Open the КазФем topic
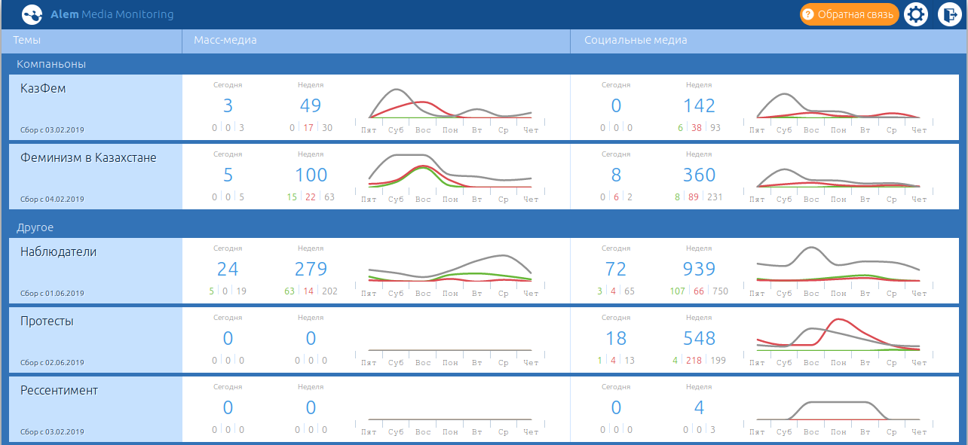 tap(43, 89)
